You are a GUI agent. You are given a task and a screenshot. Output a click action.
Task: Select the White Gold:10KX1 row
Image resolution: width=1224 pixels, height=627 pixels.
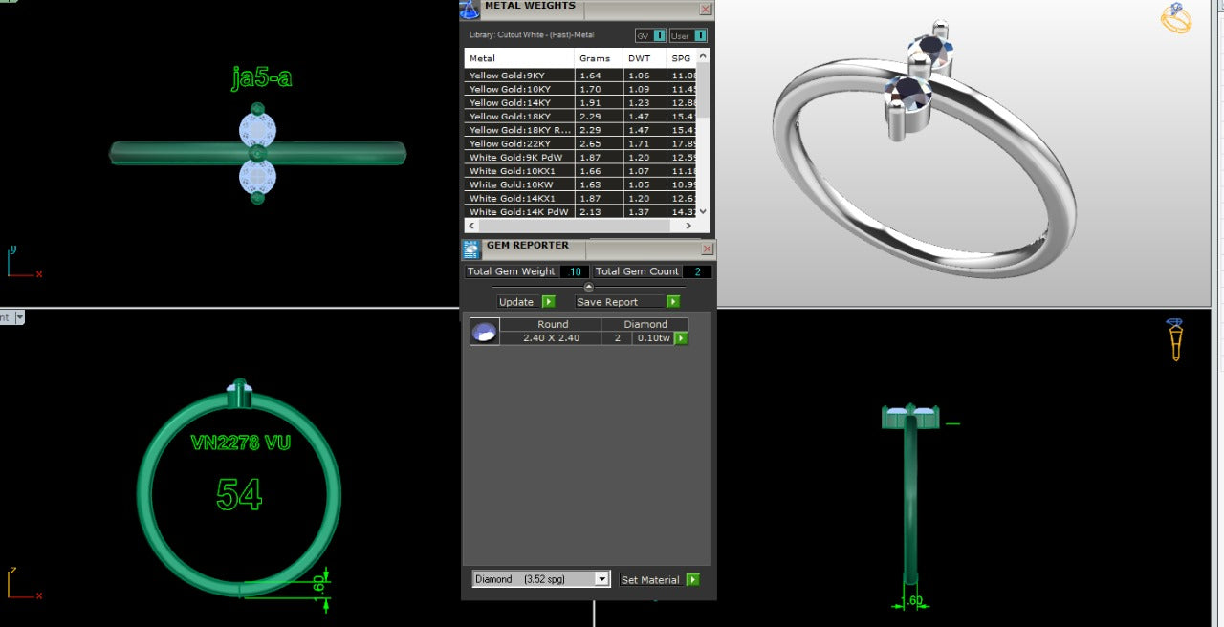(x=580, y=171)
